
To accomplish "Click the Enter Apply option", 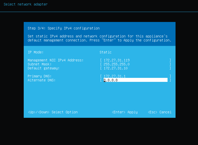I will [125, 112].
